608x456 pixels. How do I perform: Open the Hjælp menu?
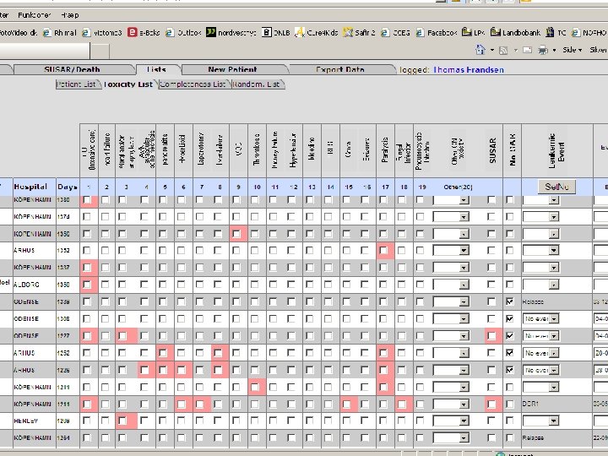[x=70, y=15]
